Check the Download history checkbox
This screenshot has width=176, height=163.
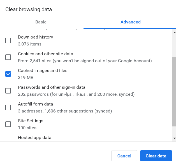[x=8, y=40]
